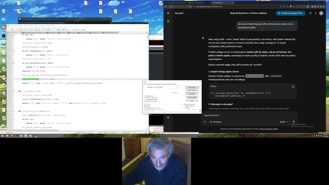Image resolution: width=329 pixels, height=185 pixels.
Task: Click Notepad++ Record Macro toolbar icon
Action: 75,30
